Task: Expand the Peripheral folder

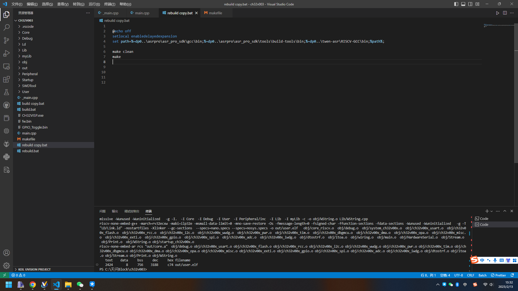Action: [x=53, y=74]
